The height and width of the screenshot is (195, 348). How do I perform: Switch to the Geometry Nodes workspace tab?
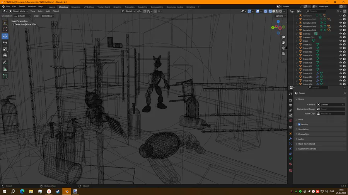(175, 7)
